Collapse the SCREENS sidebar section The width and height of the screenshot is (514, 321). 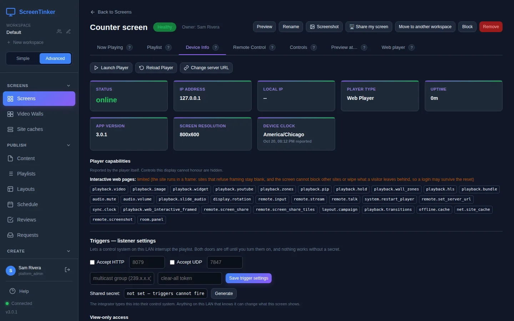(x=69, y=86)
